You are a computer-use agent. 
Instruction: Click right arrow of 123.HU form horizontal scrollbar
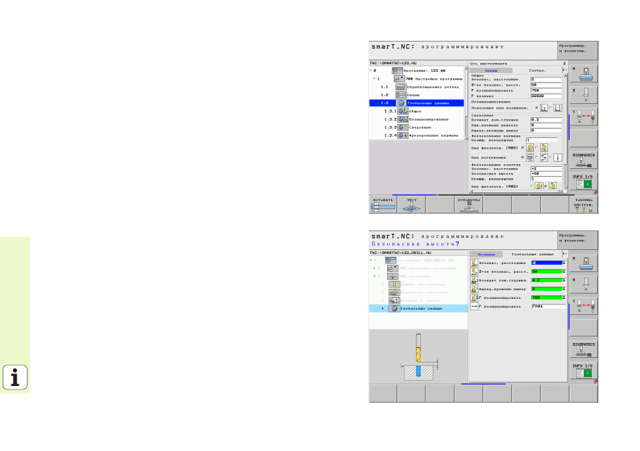[561, 191]
